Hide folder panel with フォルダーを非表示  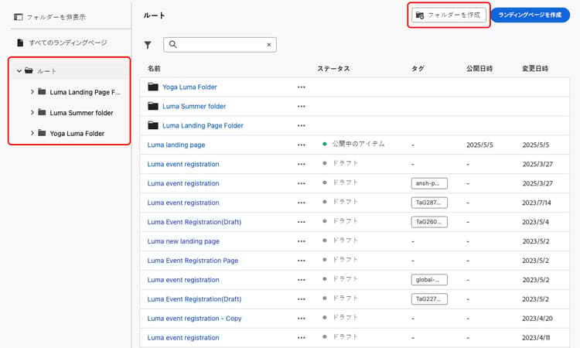pos(49,17)
